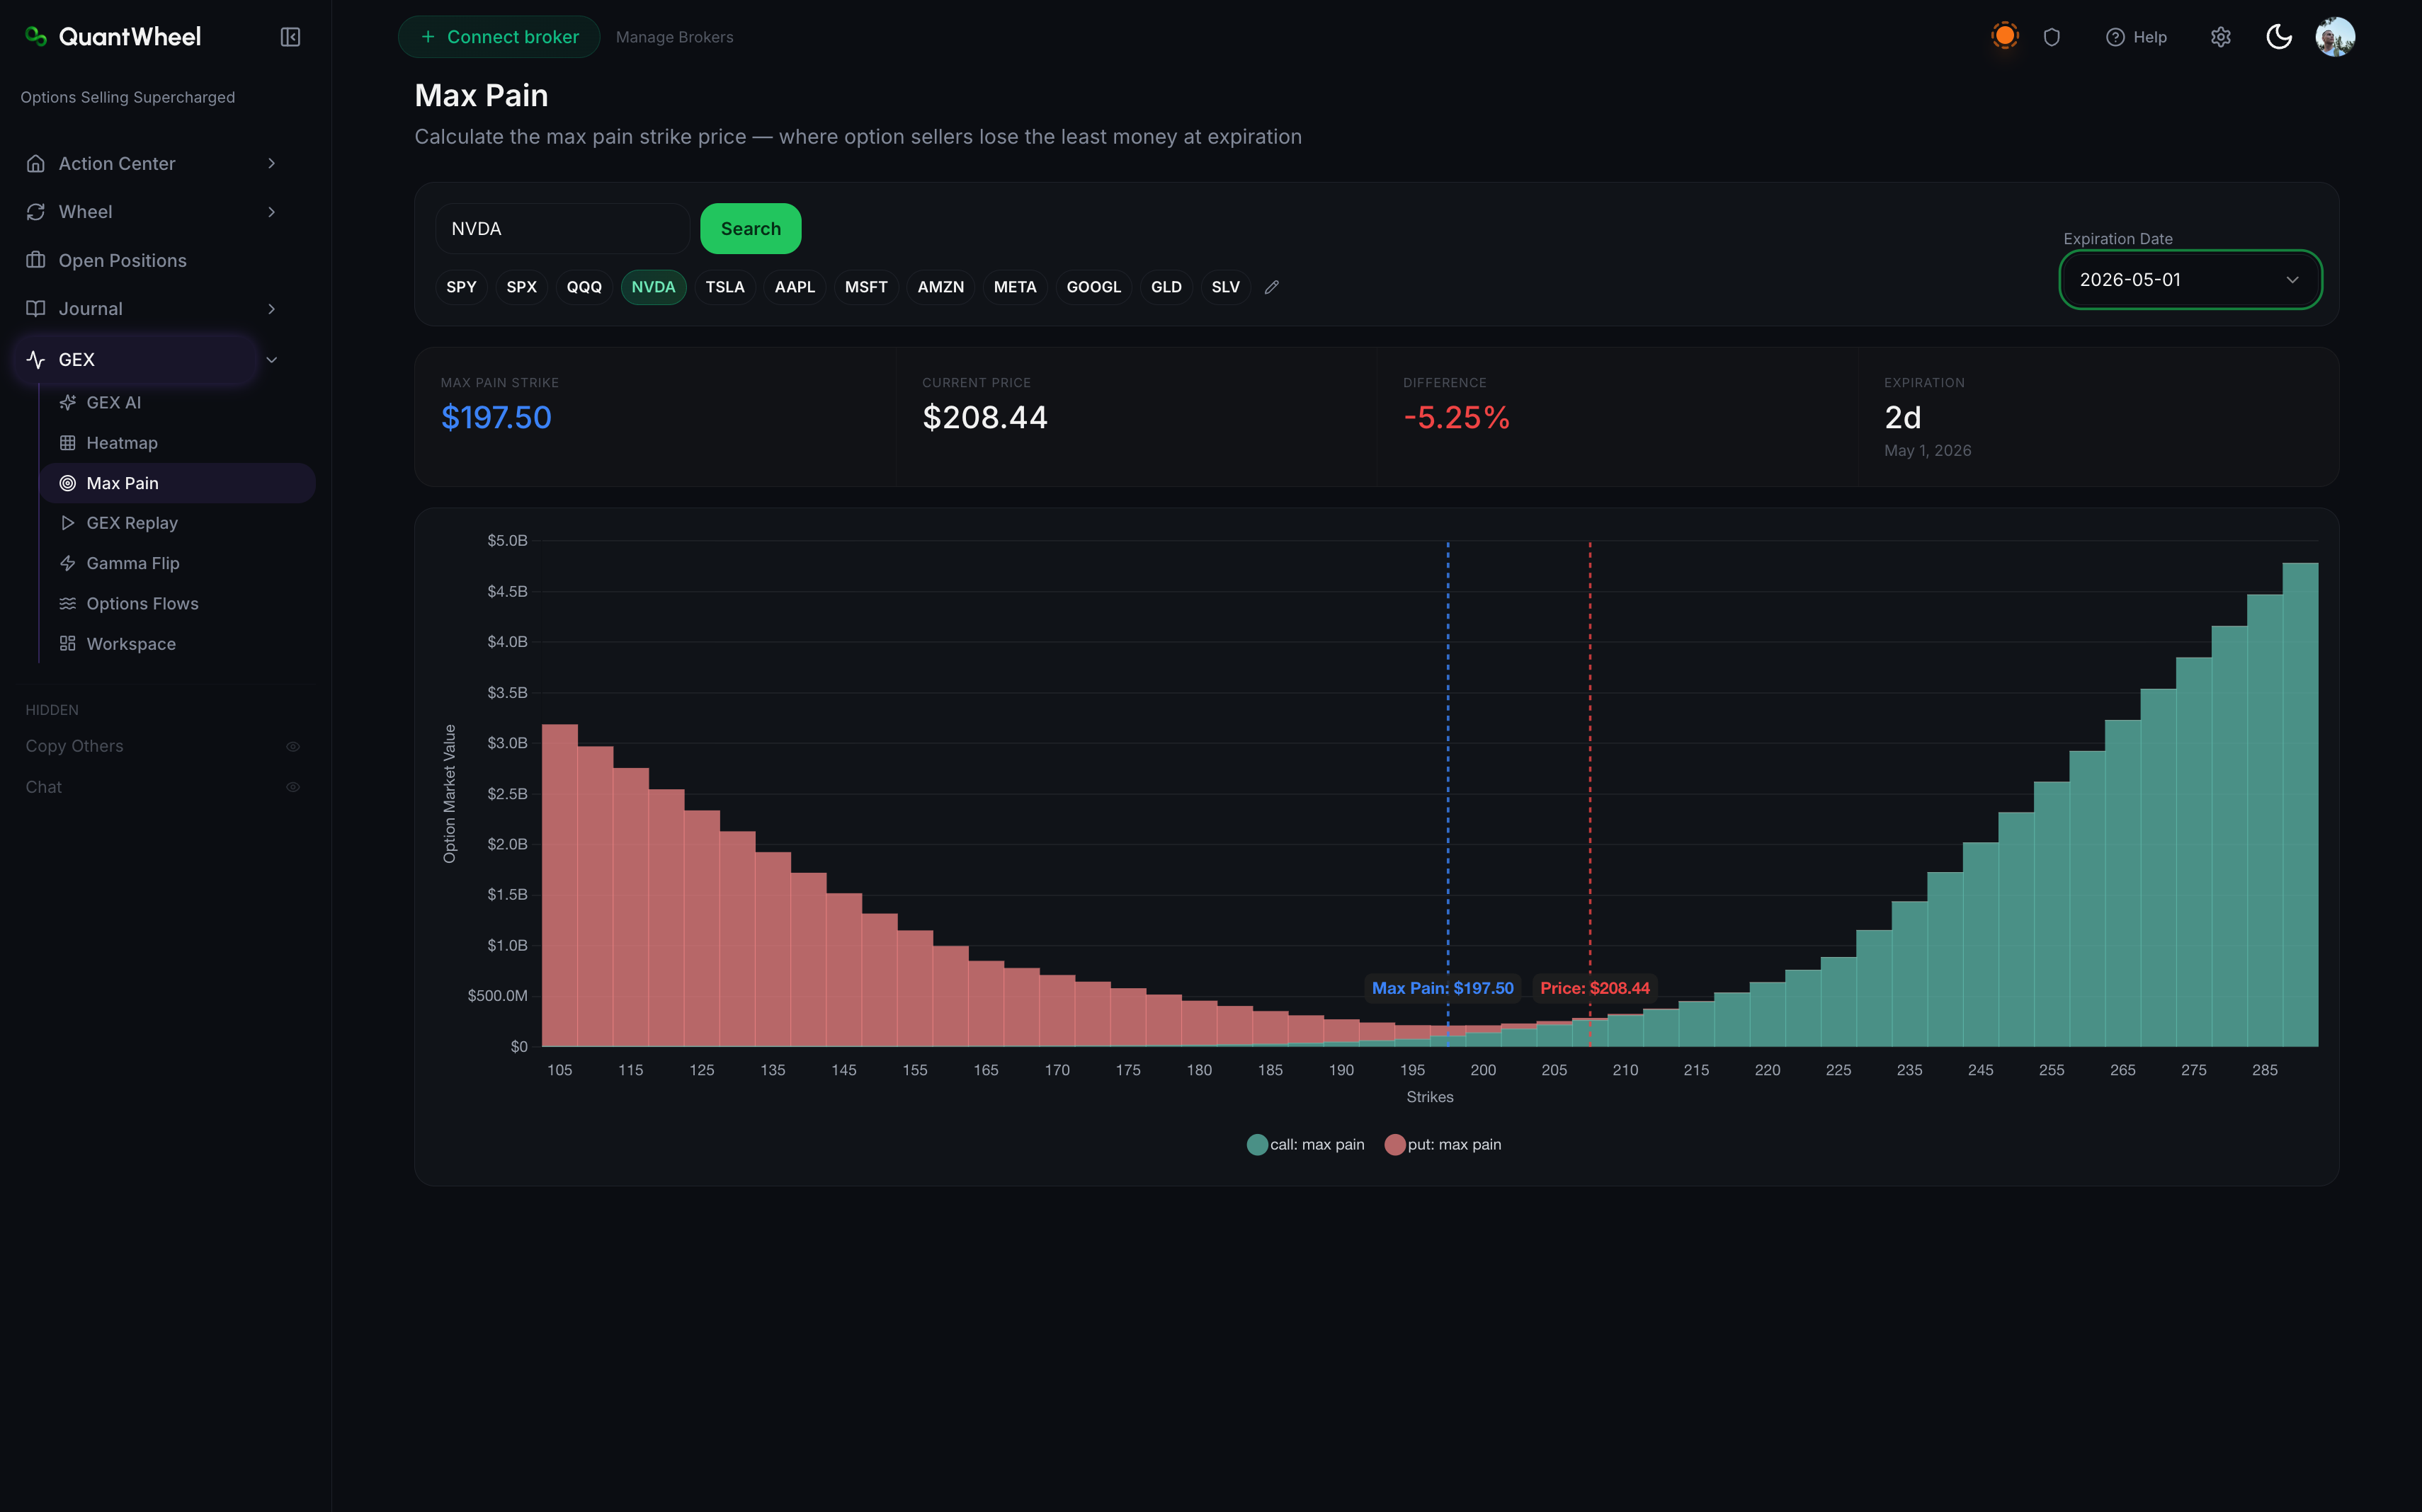The width and height of the screenshot is (2422, 1512).
Task: Select the MSFT ticker chip
Action: [x=866, y=287]
